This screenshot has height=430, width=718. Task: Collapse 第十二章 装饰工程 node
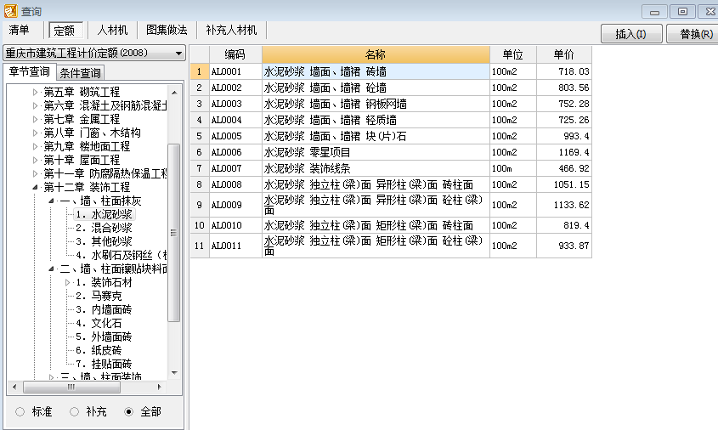[x=35, y=187]
